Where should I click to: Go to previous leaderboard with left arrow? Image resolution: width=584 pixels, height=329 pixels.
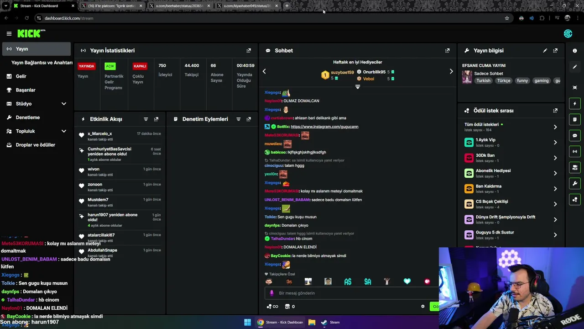pos(264,71)
